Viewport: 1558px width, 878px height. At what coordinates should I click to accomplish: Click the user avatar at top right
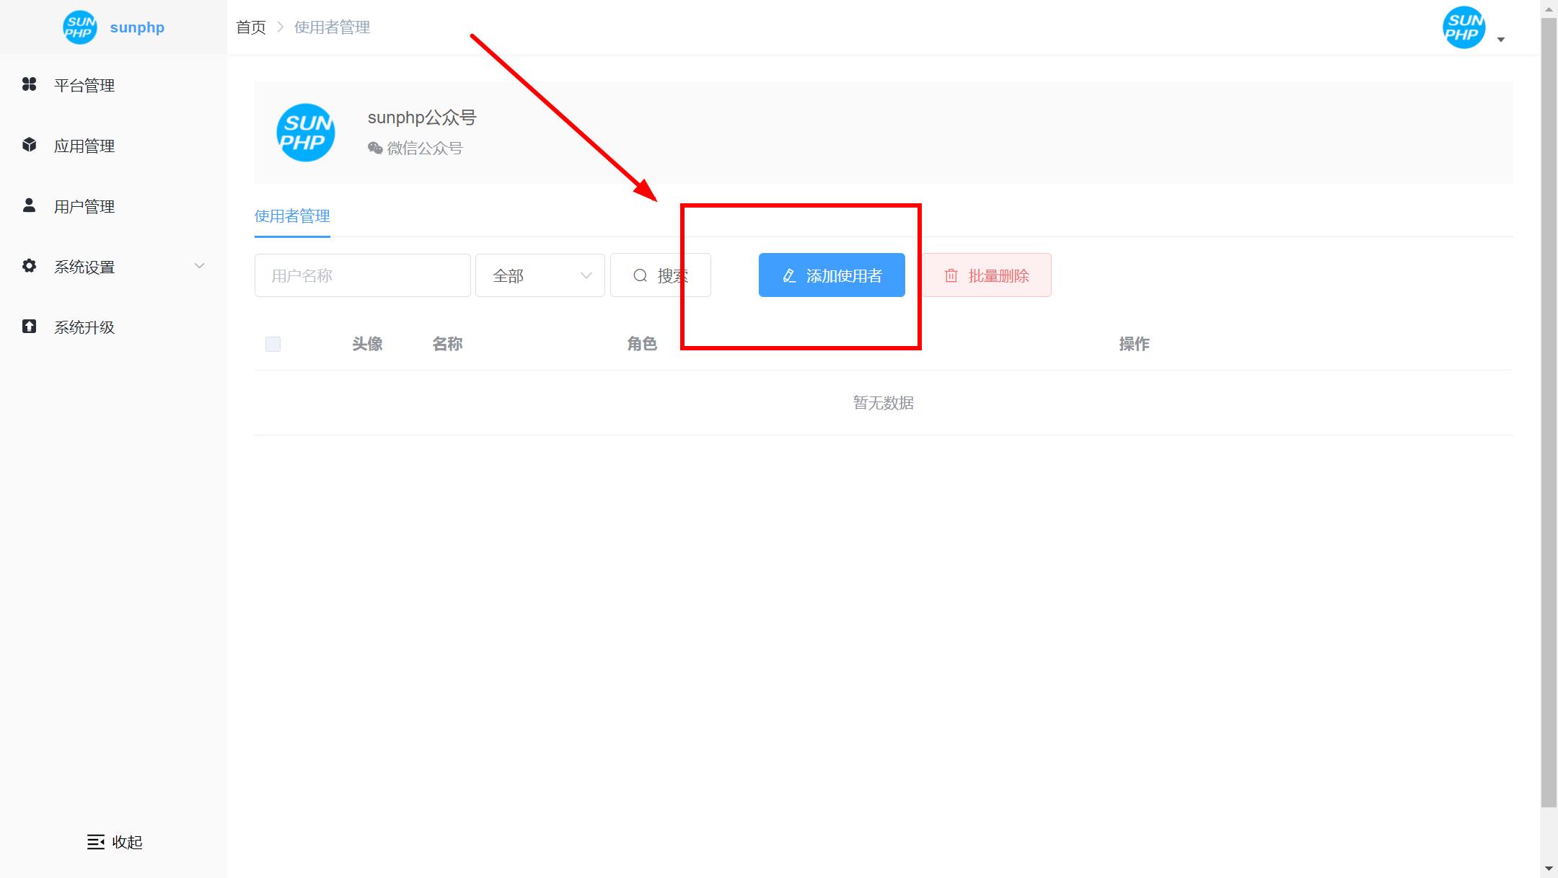tap(1464, 27)
